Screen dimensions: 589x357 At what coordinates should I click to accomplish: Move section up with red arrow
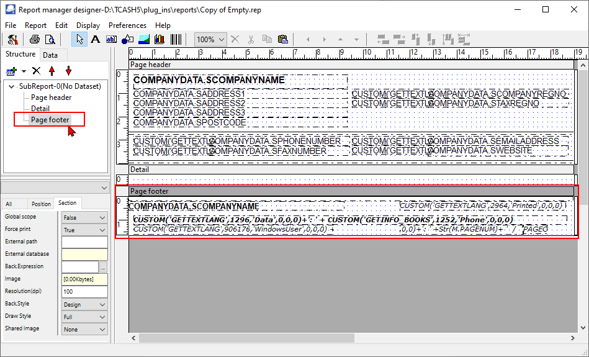click(x=52, y=71)
